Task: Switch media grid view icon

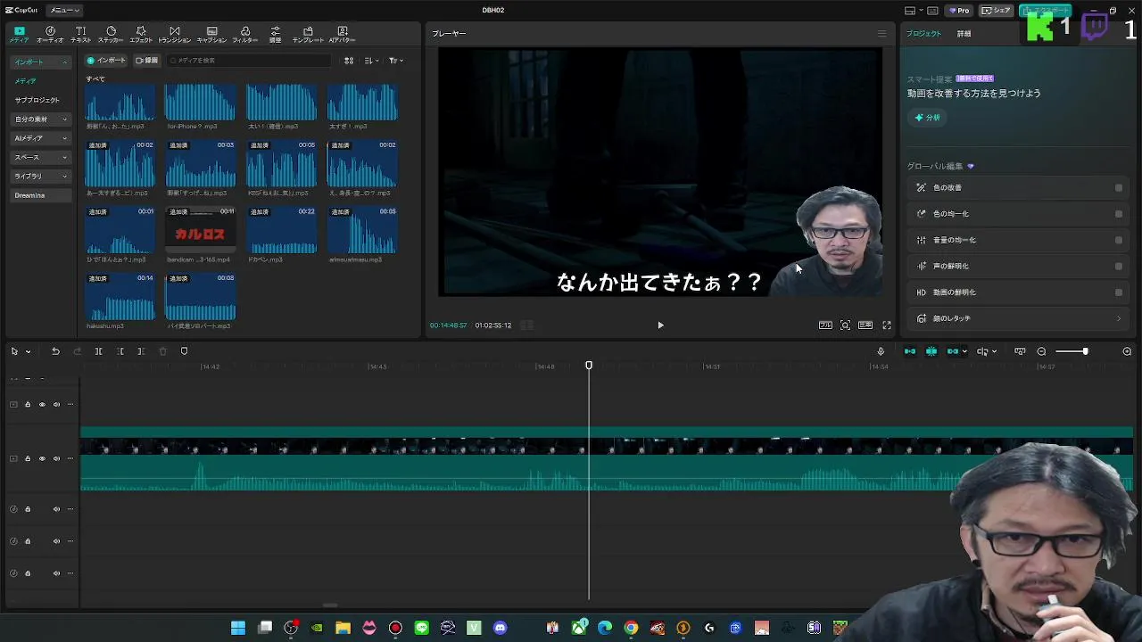Action: pyautogui.click(x=349, y=61)
